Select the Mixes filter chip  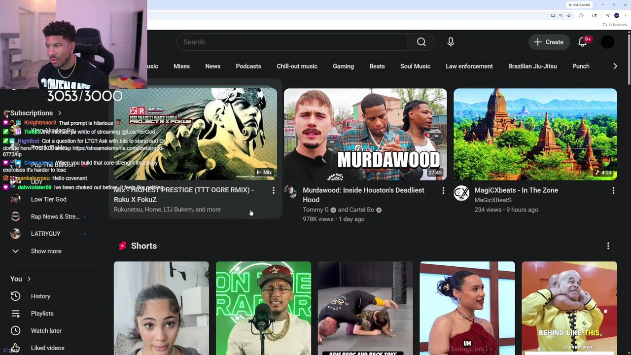pyautogui.click(x=181, y=66)
